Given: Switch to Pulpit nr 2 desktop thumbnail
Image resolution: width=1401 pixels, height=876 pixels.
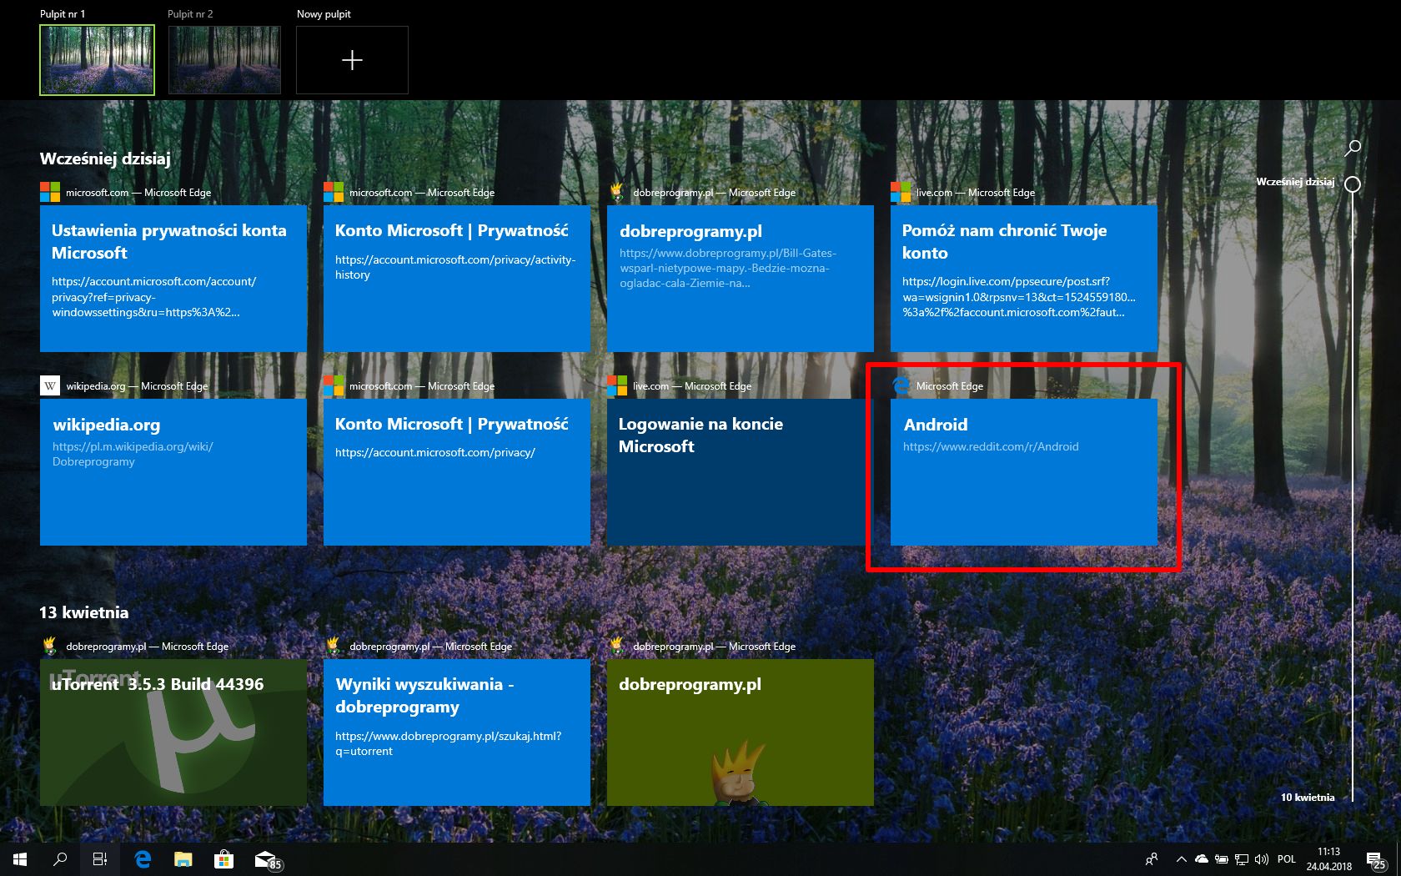Looking at the screenshot, I should (224, 59).
